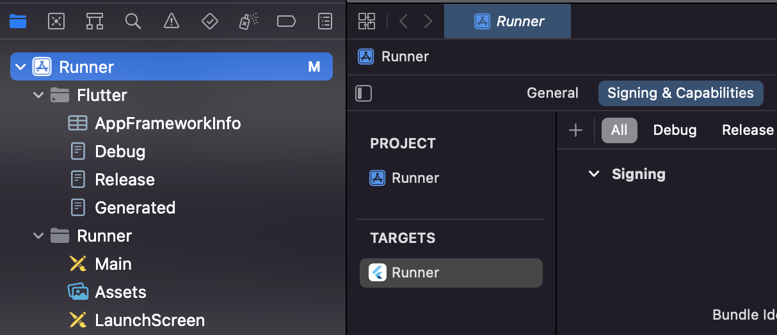Go forward in editor history
The image size is (777, 335).
pos(428,21)
